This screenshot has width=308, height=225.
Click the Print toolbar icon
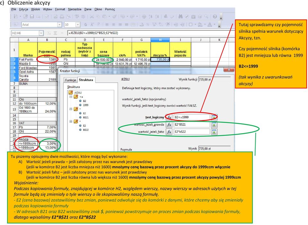point(62,17)
